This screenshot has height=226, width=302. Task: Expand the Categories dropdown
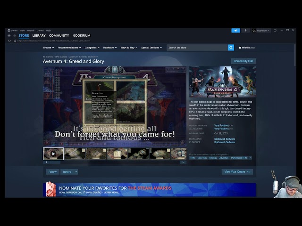[x=92, y=48]
